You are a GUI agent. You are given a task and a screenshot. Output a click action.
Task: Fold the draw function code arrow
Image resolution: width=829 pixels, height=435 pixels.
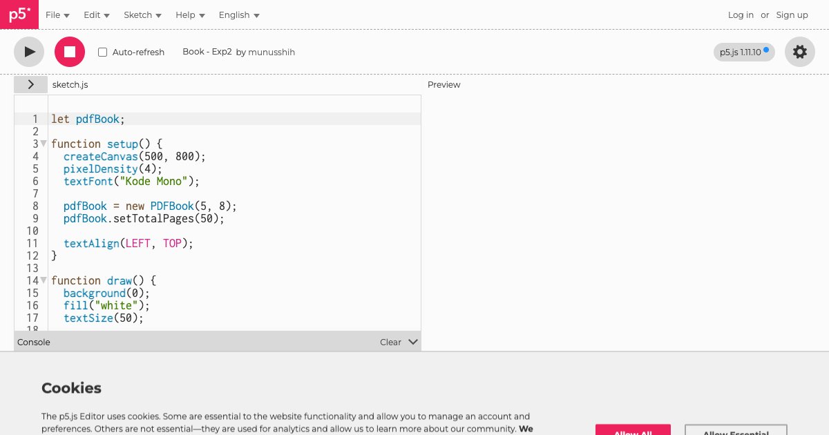pos(44,280)
